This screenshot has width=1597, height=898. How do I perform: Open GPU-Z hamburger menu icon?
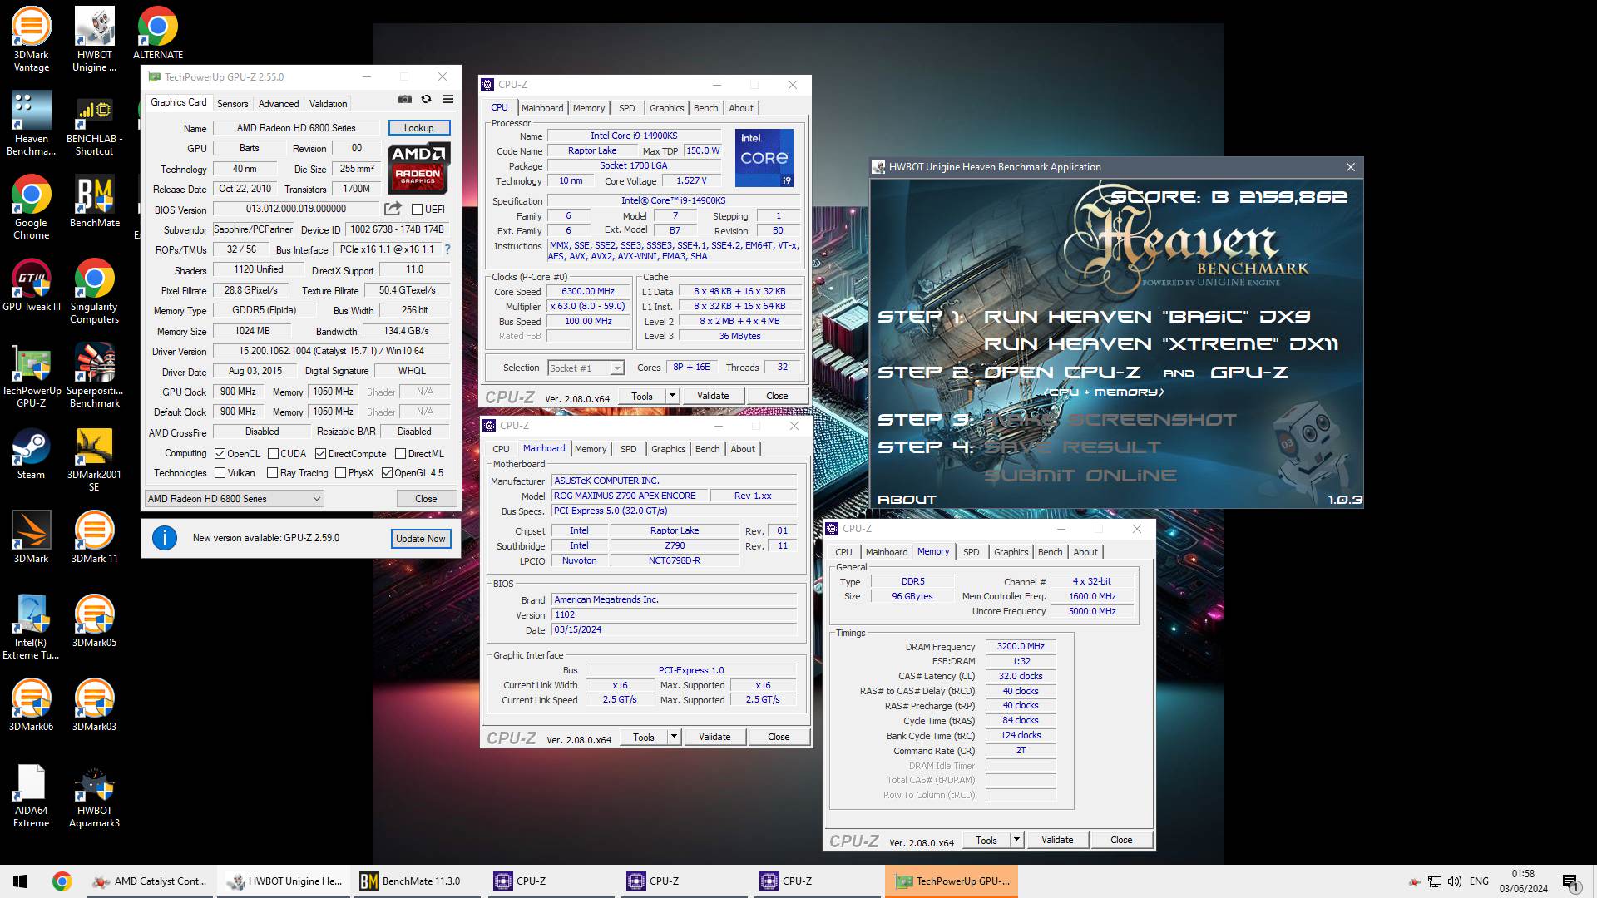coord(447,99)
